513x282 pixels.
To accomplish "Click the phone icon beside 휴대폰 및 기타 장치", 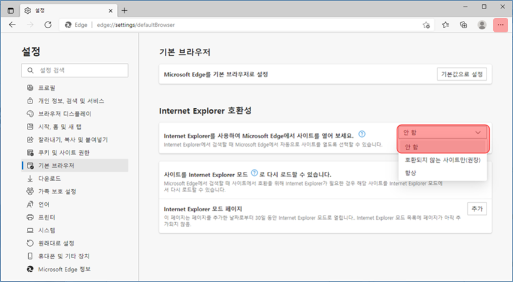I will (30, 256).
